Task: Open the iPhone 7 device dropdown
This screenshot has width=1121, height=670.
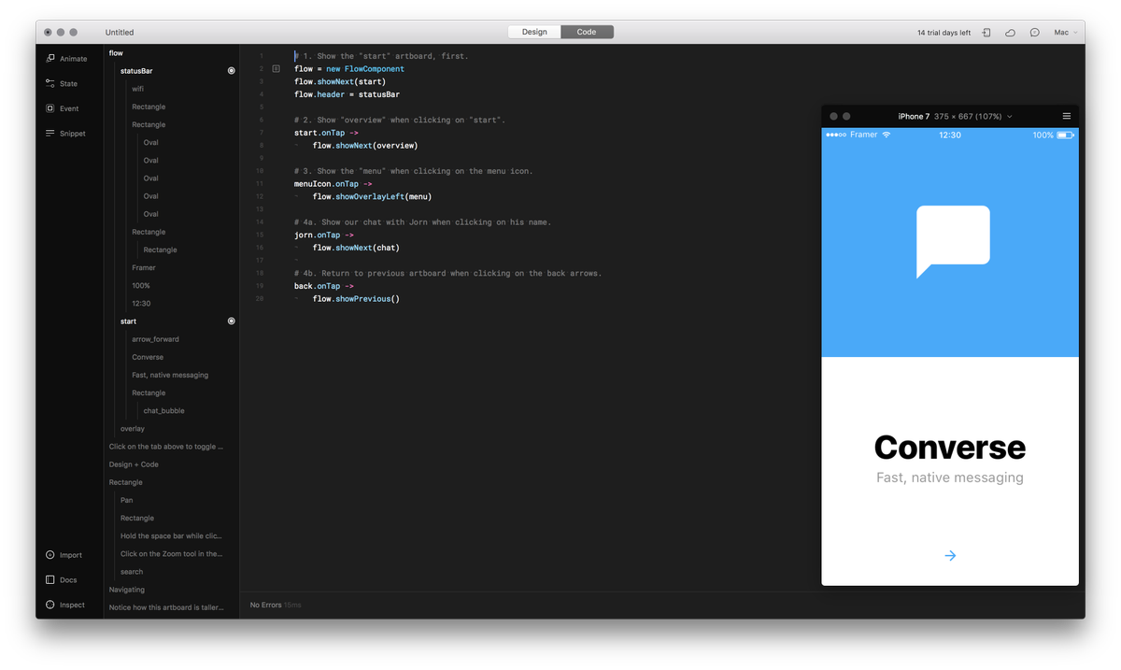Action: pos(955,117)
